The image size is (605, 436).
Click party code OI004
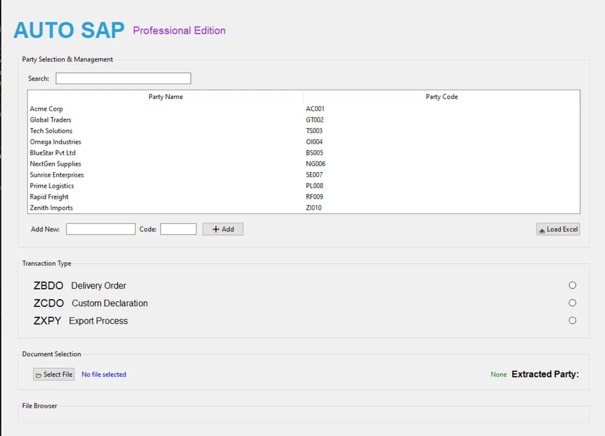pyautogui.click(x=314, y=142)
